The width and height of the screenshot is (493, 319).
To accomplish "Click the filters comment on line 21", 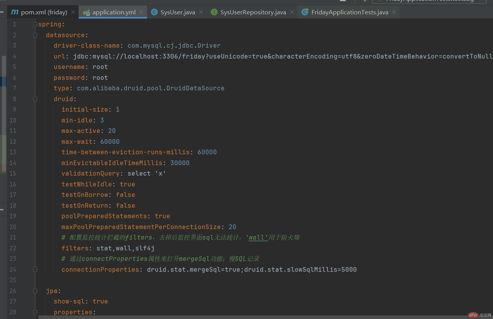I will click(180, 238).
